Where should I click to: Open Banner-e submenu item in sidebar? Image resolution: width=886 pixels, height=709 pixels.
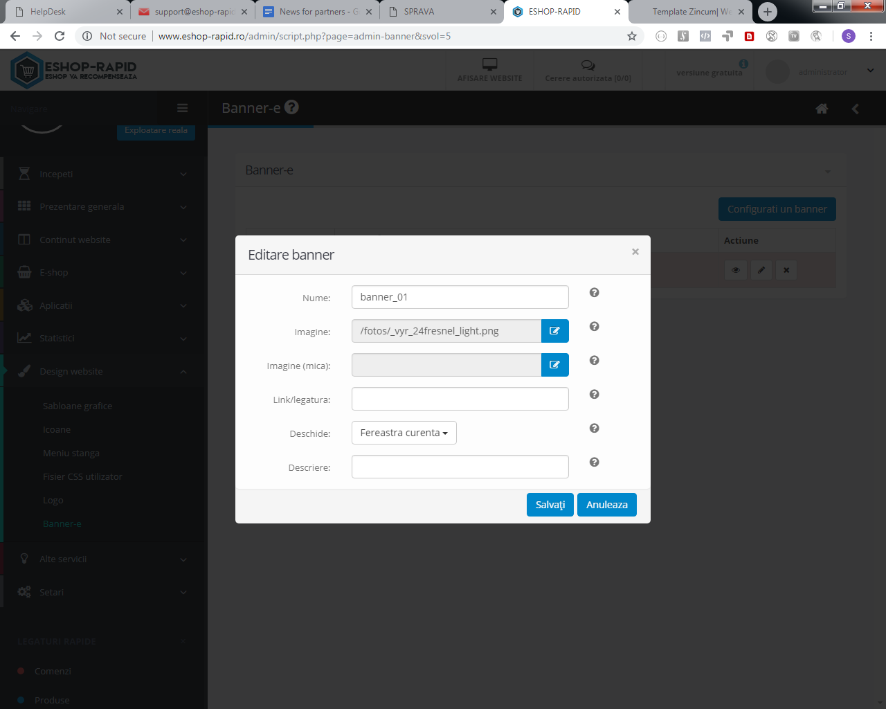[x=62, y=523]
